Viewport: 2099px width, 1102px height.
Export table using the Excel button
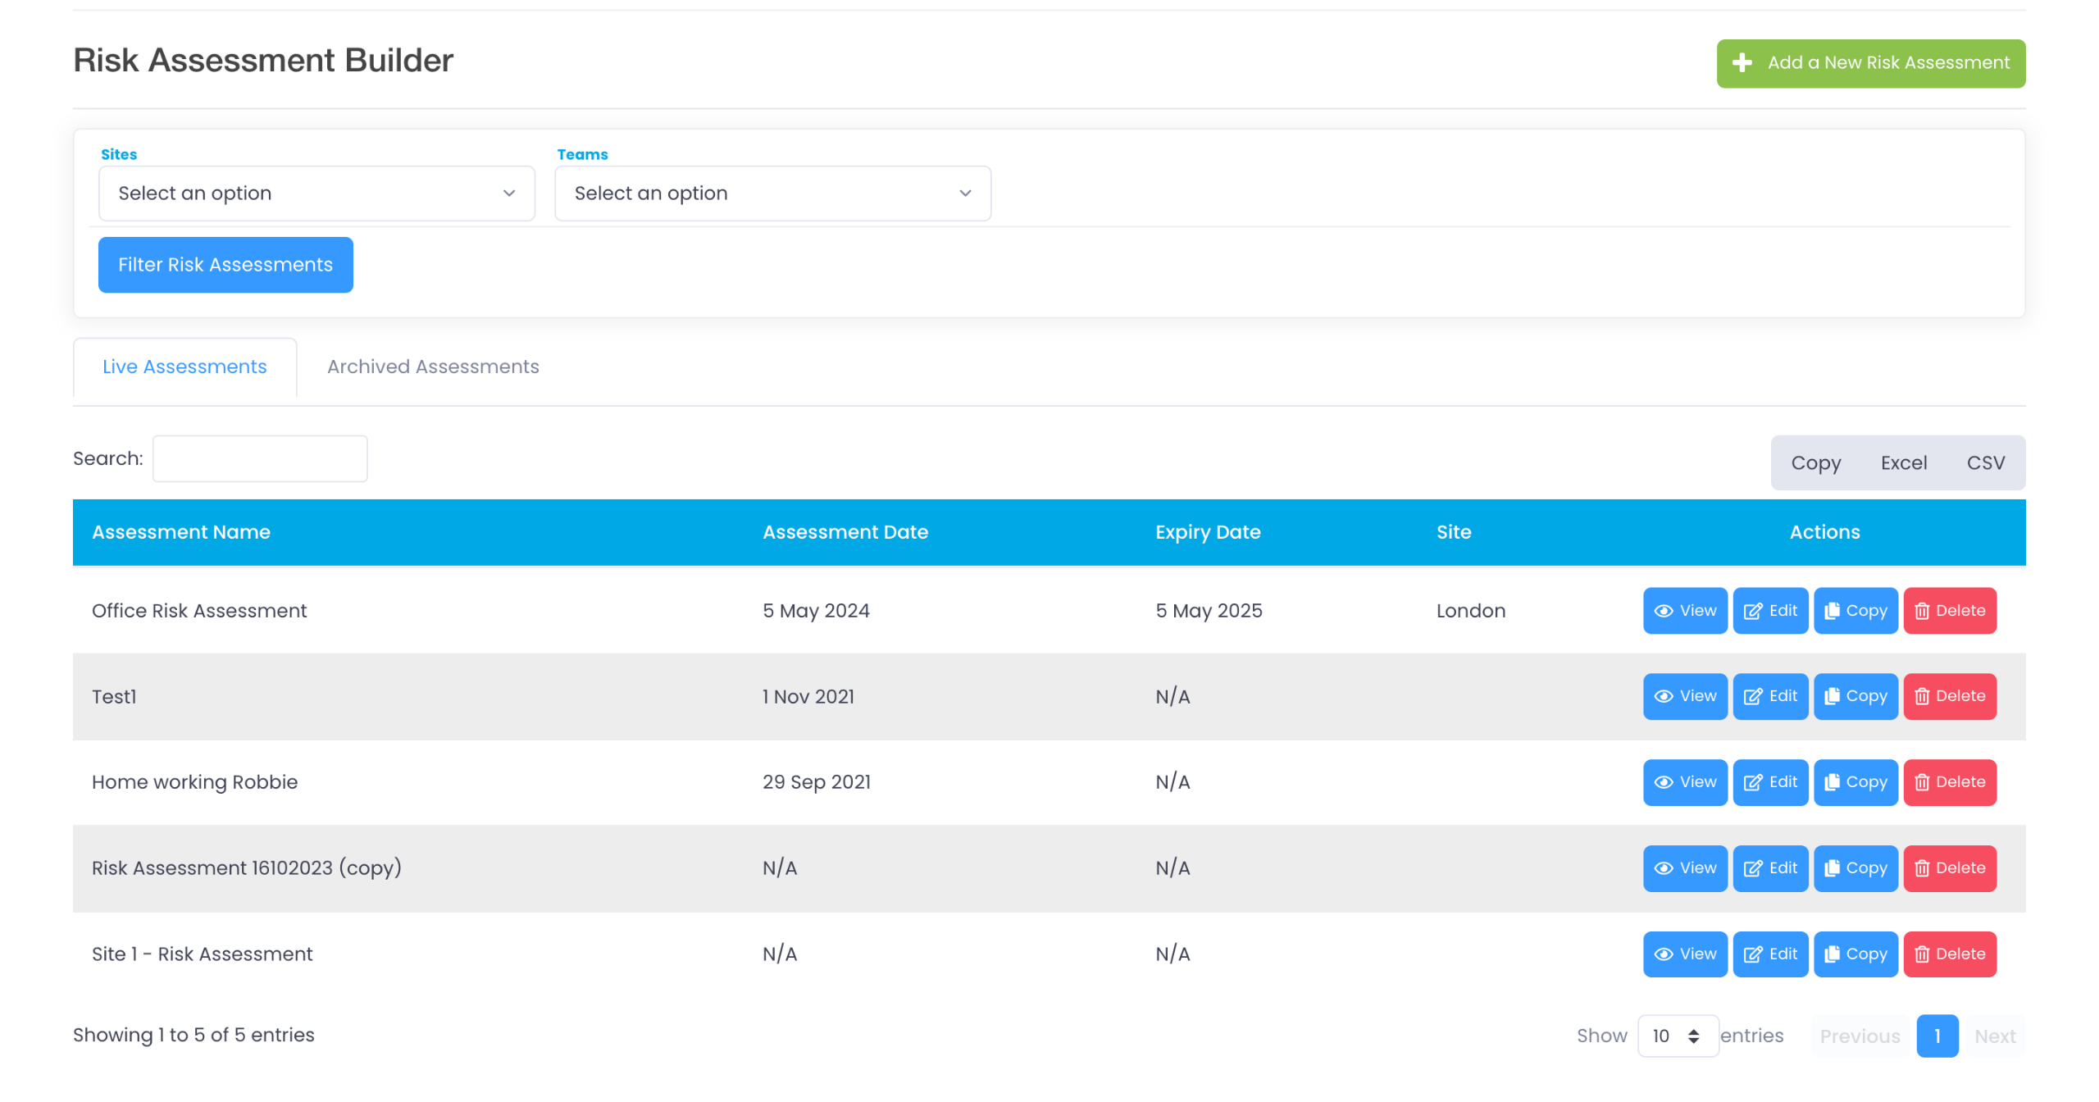click(1903, 463)
